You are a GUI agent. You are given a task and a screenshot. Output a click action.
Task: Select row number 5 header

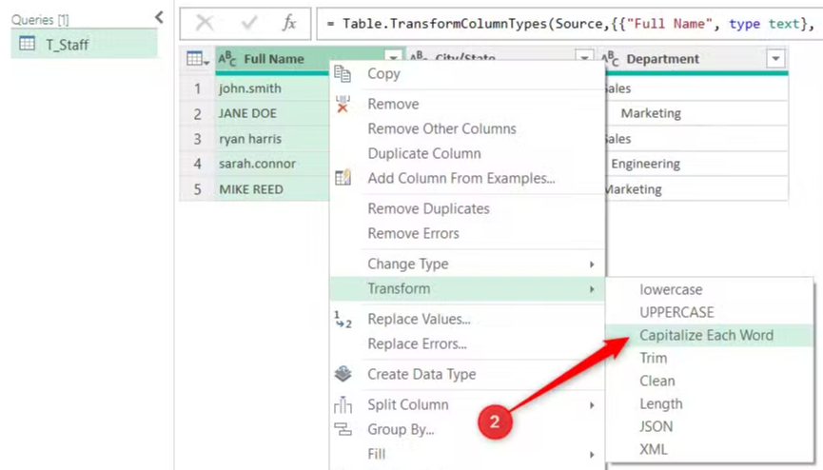coord(197,189)
